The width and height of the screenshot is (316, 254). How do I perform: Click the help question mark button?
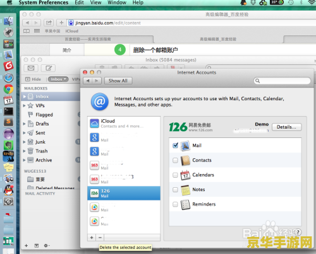298,233
